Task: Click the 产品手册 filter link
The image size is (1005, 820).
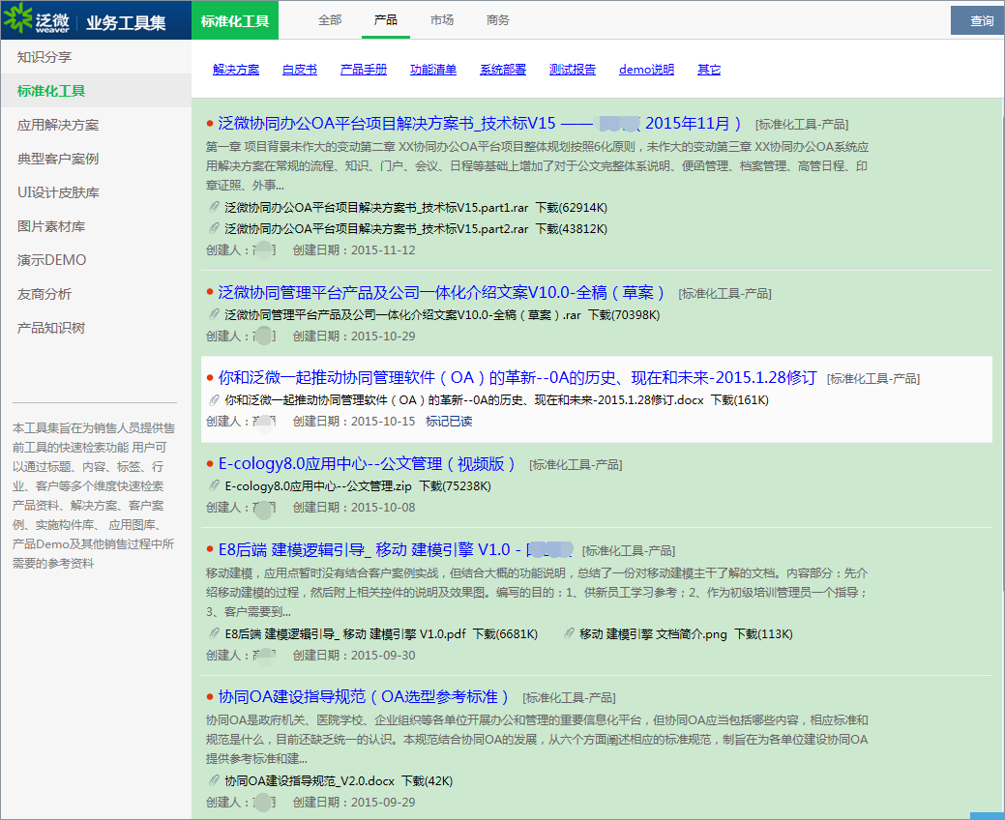Action: (x=364, y=70)
